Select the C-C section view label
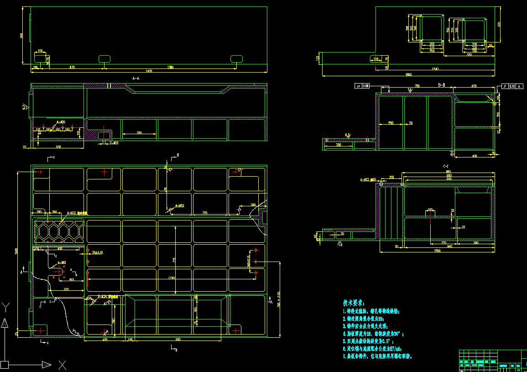This screenshot has width=527, height=372. tap(446, 166)
